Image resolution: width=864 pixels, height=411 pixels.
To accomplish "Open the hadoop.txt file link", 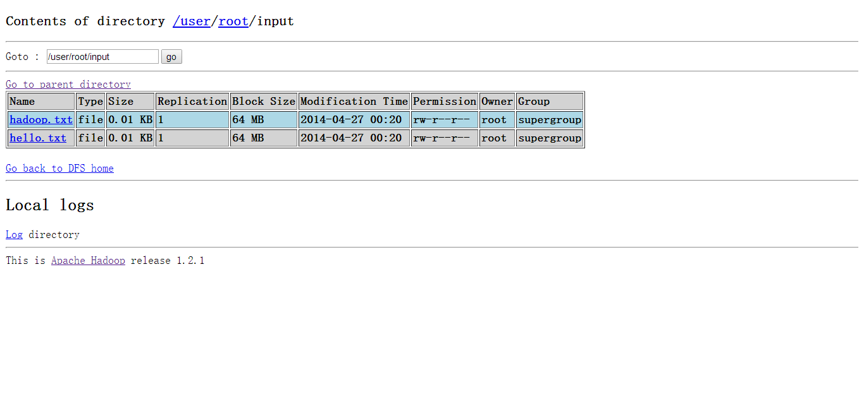I will [x=41, y=120].
